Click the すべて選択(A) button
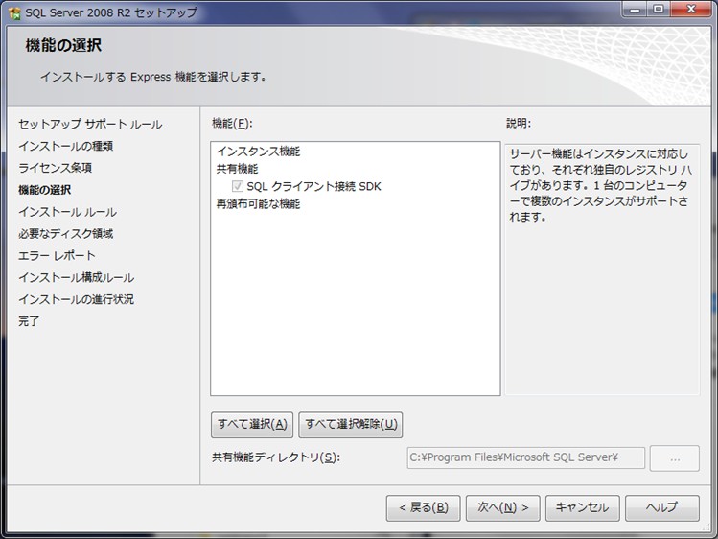The width and height of the screenshot is (718, 539). click(x=252, y=425)
